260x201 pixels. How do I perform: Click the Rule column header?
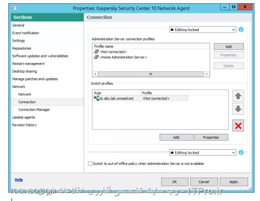click(117, 93)
